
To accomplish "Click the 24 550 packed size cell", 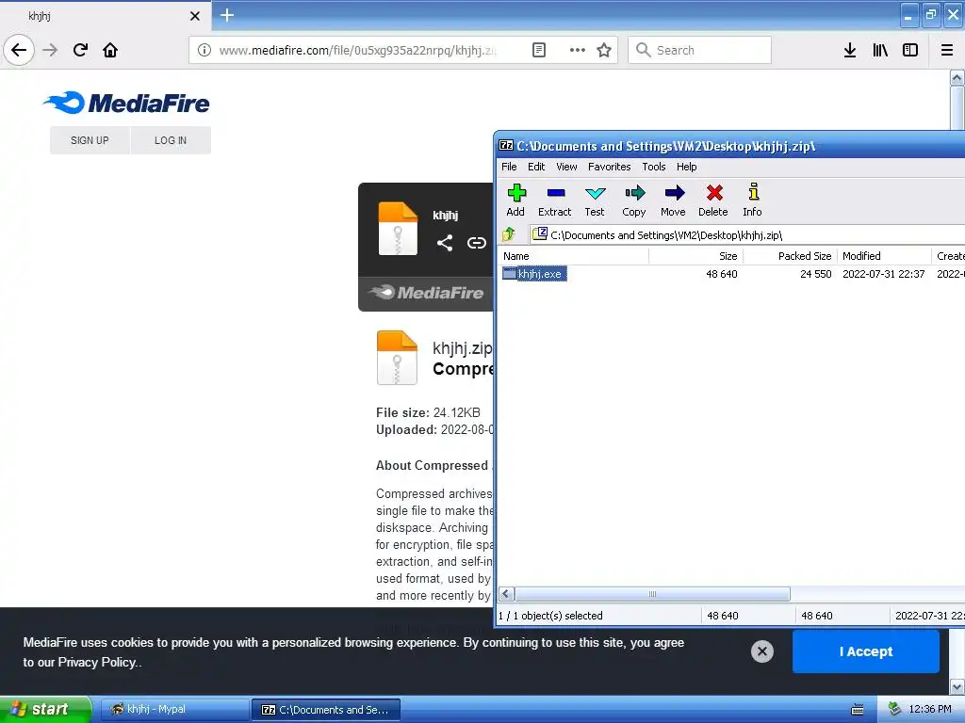I will (815, 274).
